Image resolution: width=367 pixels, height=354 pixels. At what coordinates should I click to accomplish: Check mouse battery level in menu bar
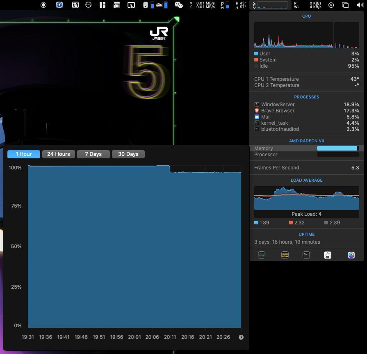click(x=148, y=5)
